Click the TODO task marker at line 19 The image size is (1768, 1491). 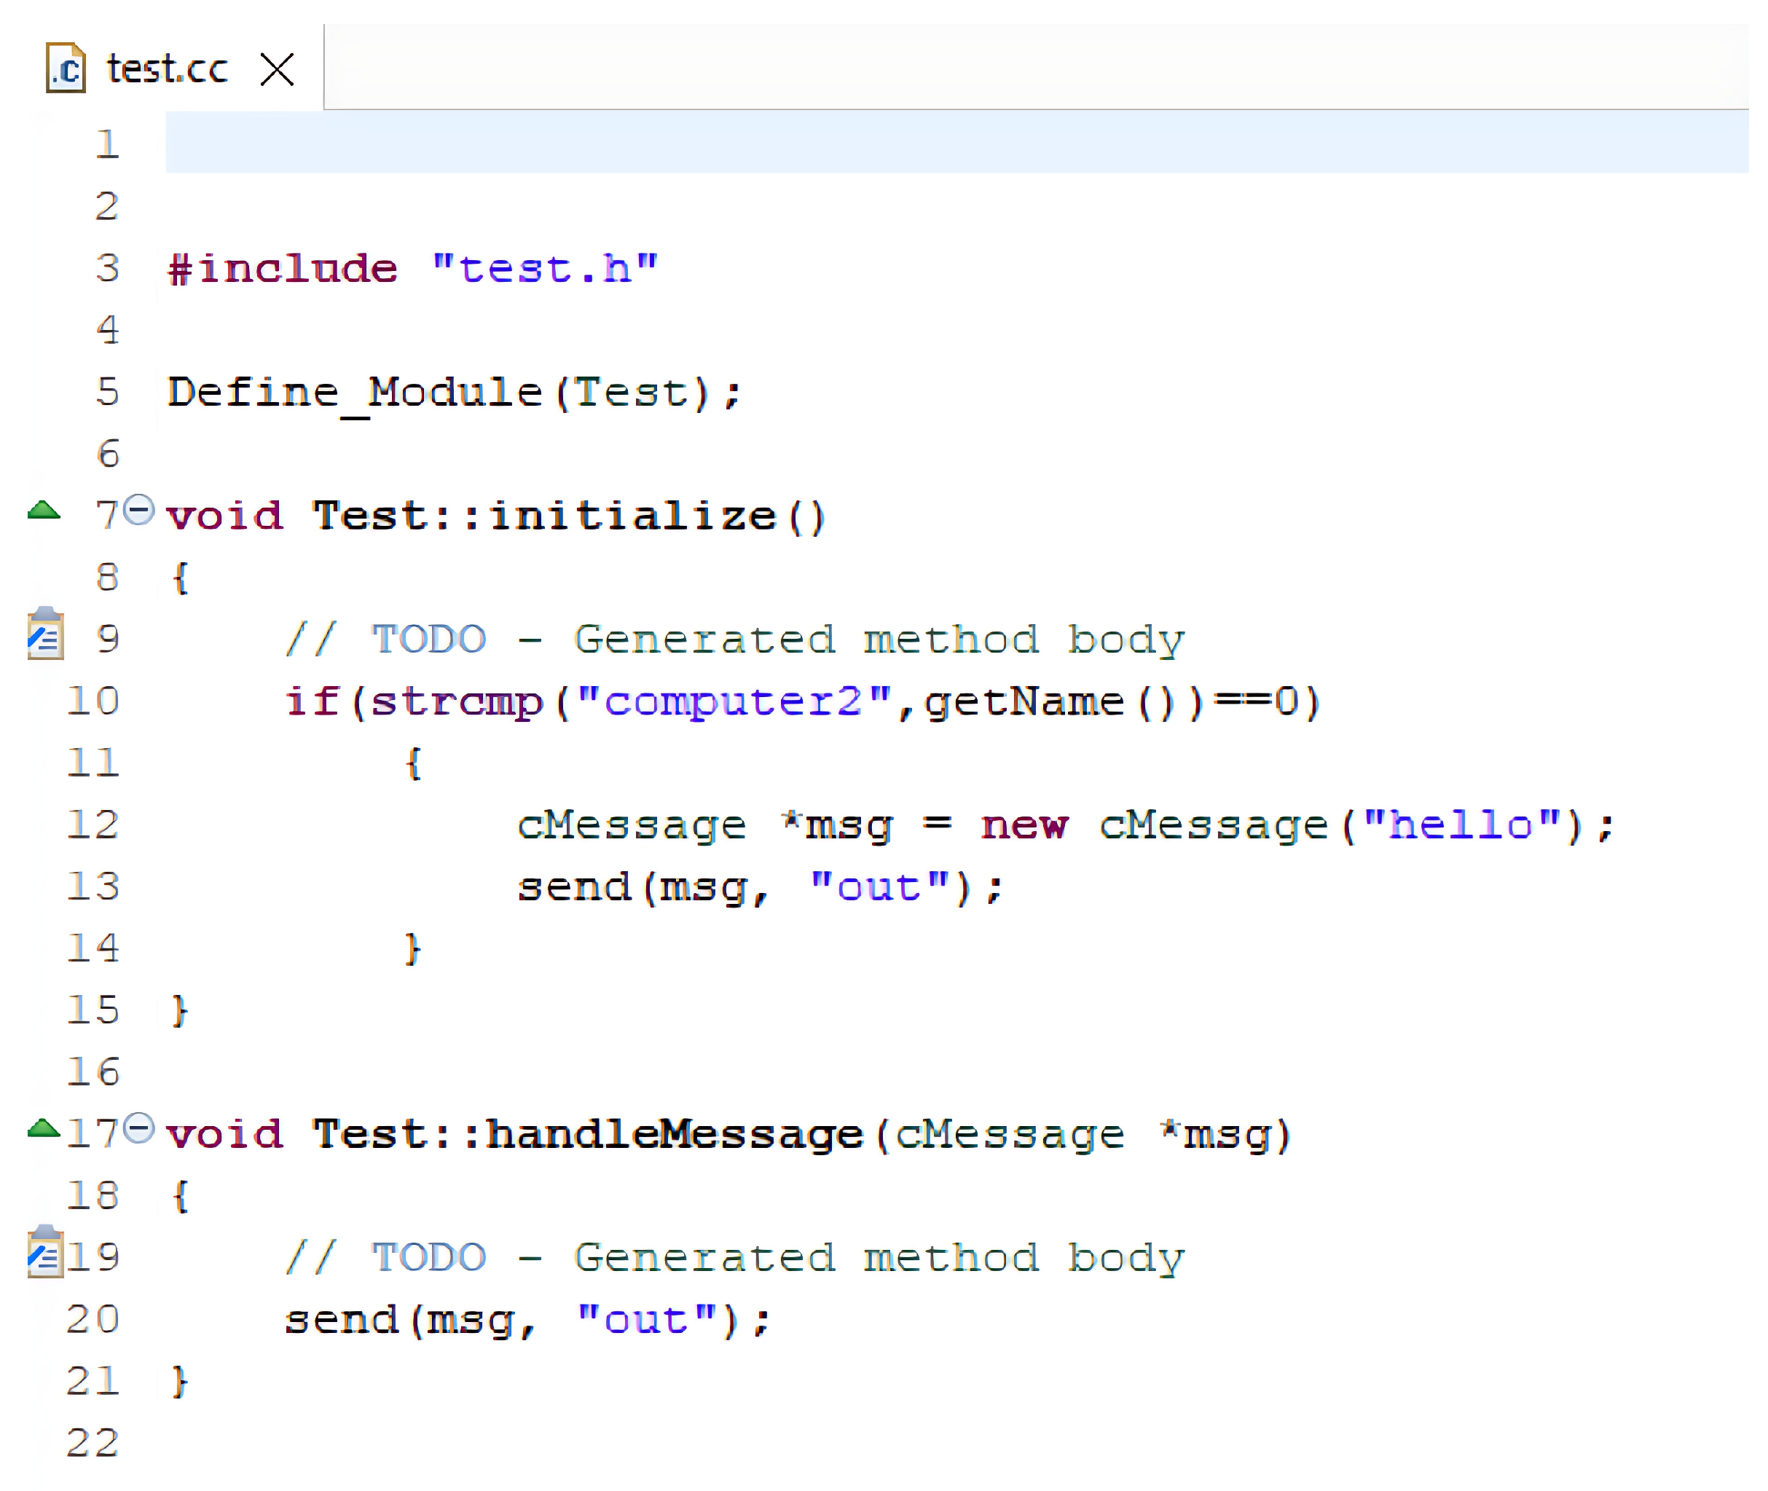click(x=46, y=1251)
